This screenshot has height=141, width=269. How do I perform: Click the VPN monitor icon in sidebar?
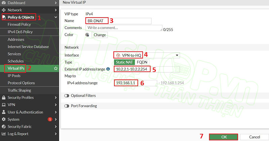point(4,105)
